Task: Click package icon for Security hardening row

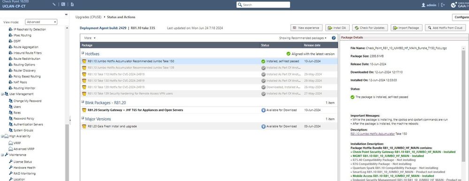Action: [85, 94]
